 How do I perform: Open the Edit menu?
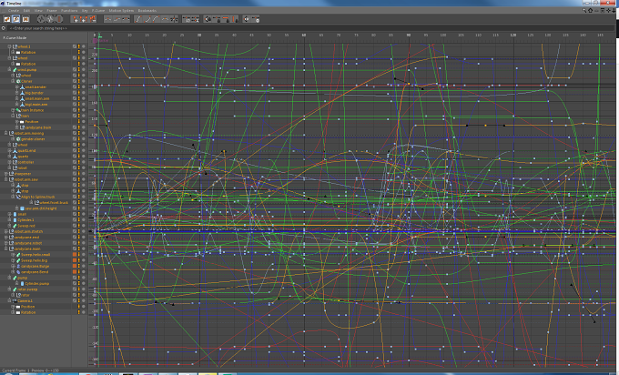[x=26, y=10]
